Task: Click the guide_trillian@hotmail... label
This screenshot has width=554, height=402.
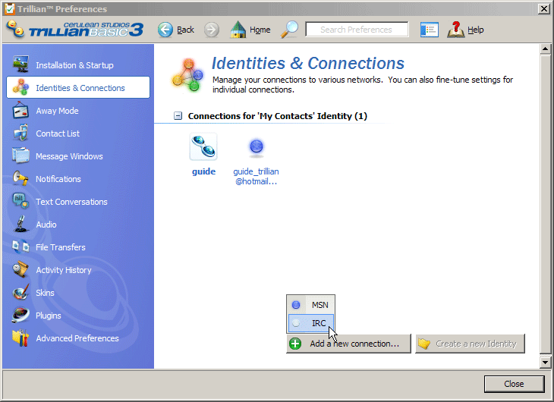Action: click(257, 176)
